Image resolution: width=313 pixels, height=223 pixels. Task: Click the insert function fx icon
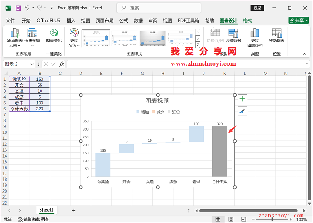[x=61, y=64]
